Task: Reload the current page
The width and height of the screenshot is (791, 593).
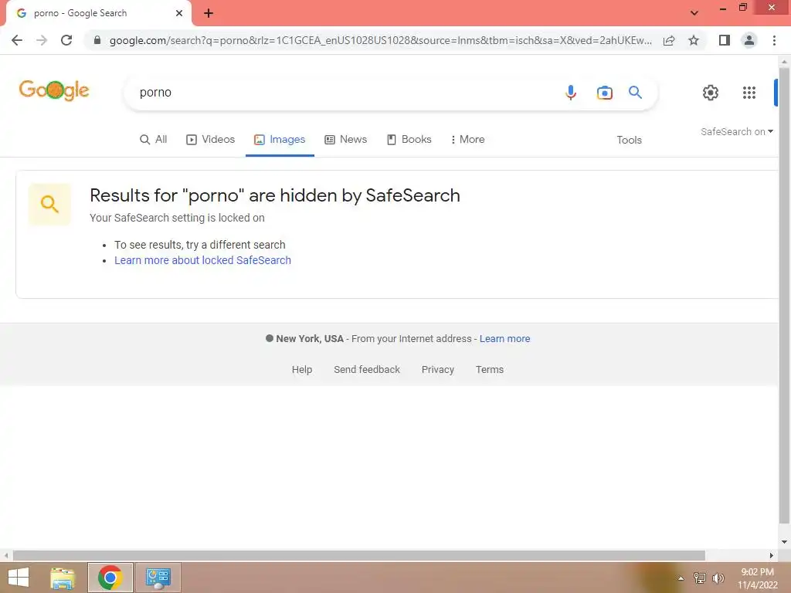Action: coord(66,40)
